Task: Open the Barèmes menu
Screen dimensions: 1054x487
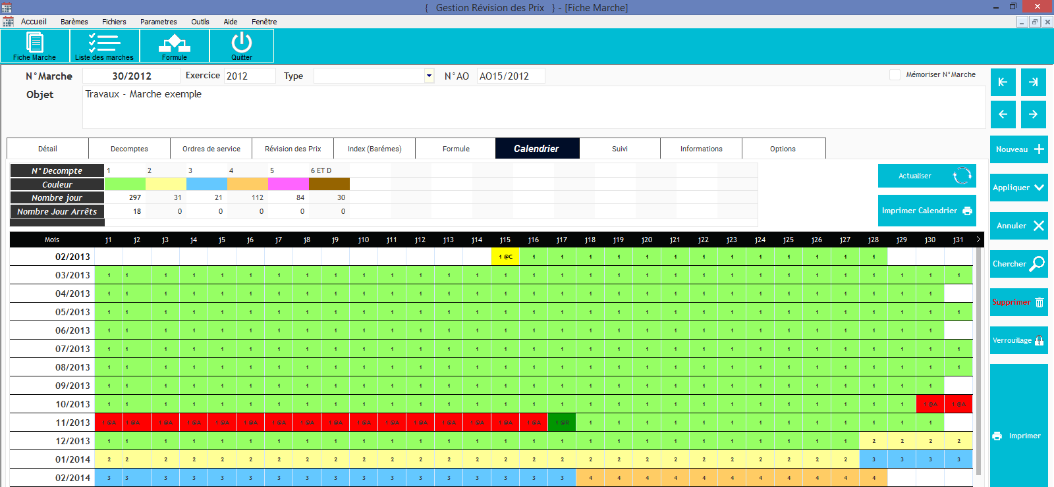Action: coord(74,22)
